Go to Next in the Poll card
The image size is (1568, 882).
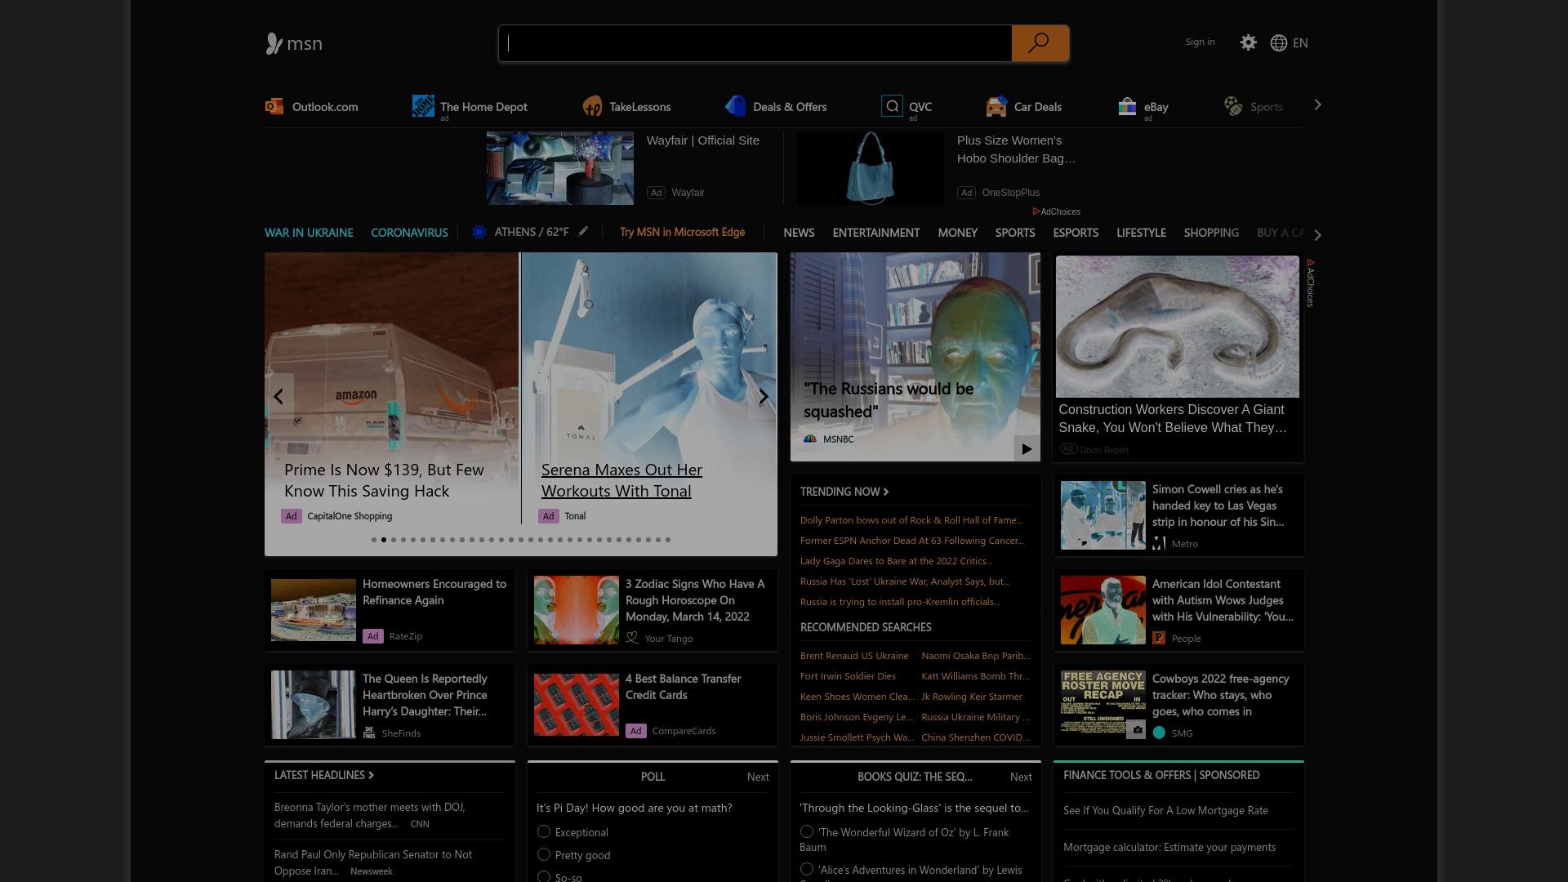[x=758, y=777]
